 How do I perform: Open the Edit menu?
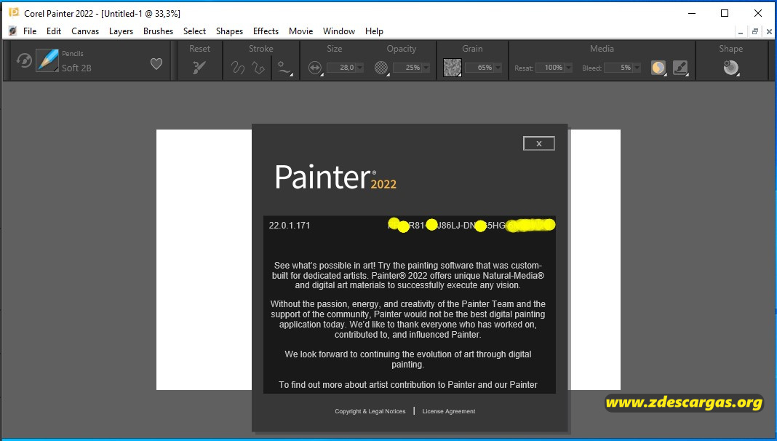pyautogui.click(x=54, y=31)
